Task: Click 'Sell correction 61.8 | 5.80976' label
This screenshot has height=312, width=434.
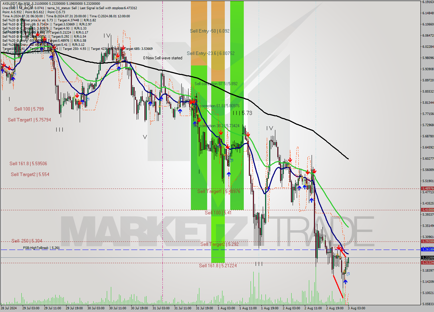Action: pos(216,106)
